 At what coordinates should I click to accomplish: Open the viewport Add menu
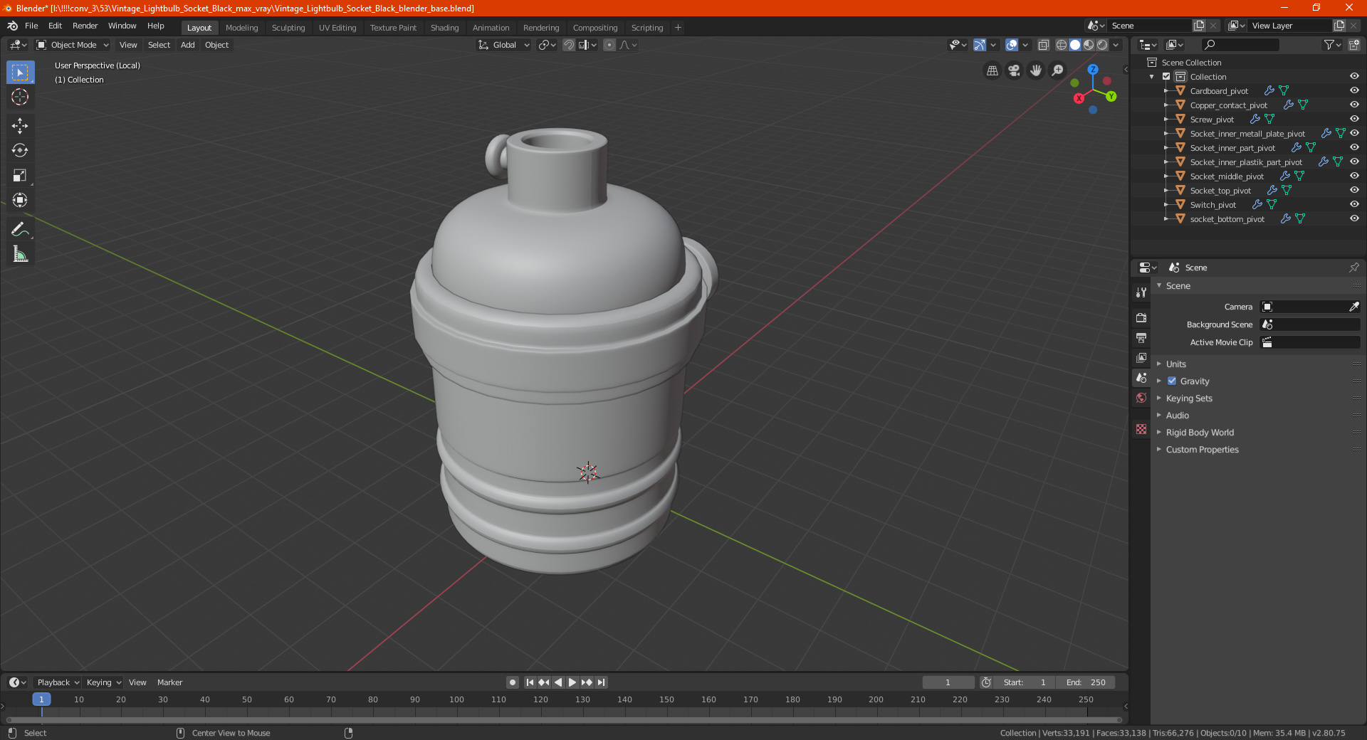[x=187, y=45]
